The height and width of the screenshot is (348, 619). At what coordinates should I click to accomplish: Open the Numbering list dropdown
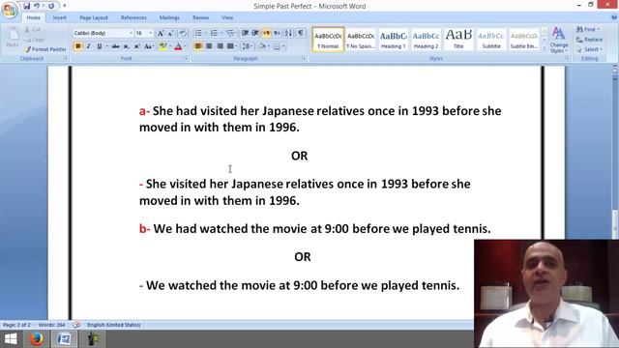[221, 33]
